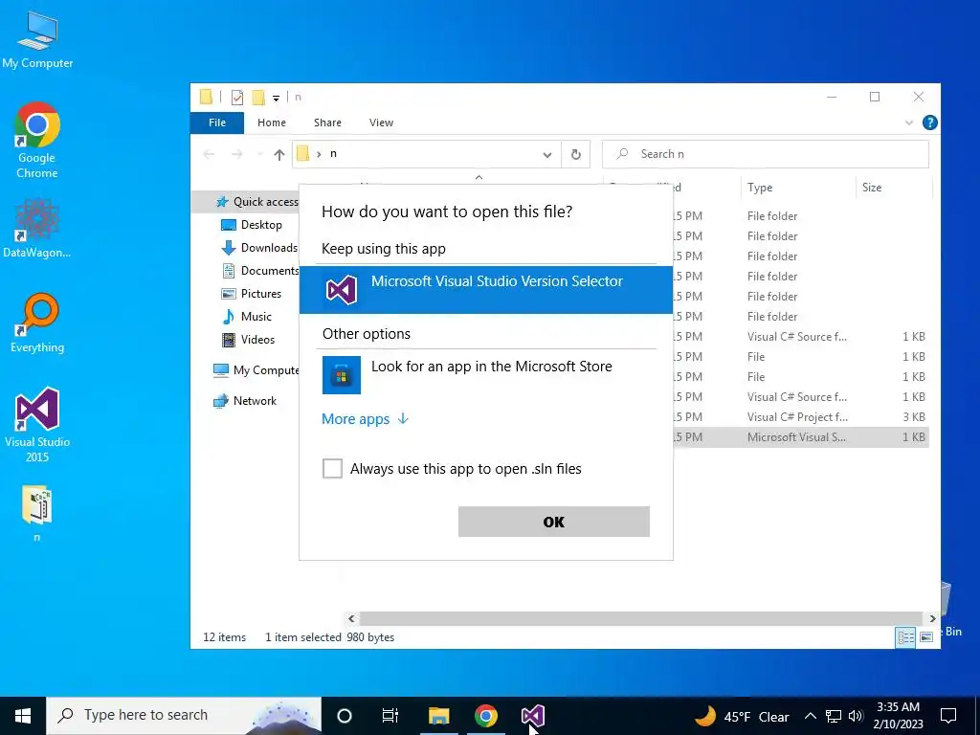Open File Explorer from taskbar
980x735 pixels.
click(438, 716)
